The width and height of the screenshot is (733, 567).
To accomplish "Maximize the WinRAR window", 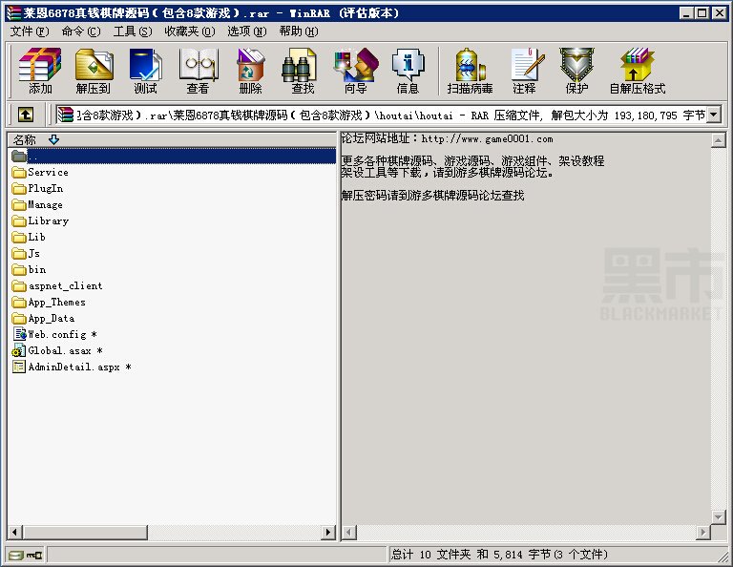I will pyautogui.click(x=702, y=13).
